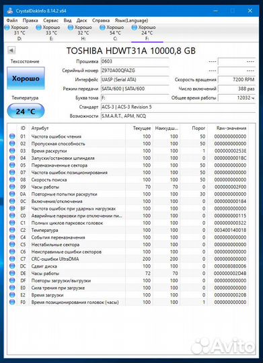
Task: Click the status icon of attribute BF
Action: point(12,208)
